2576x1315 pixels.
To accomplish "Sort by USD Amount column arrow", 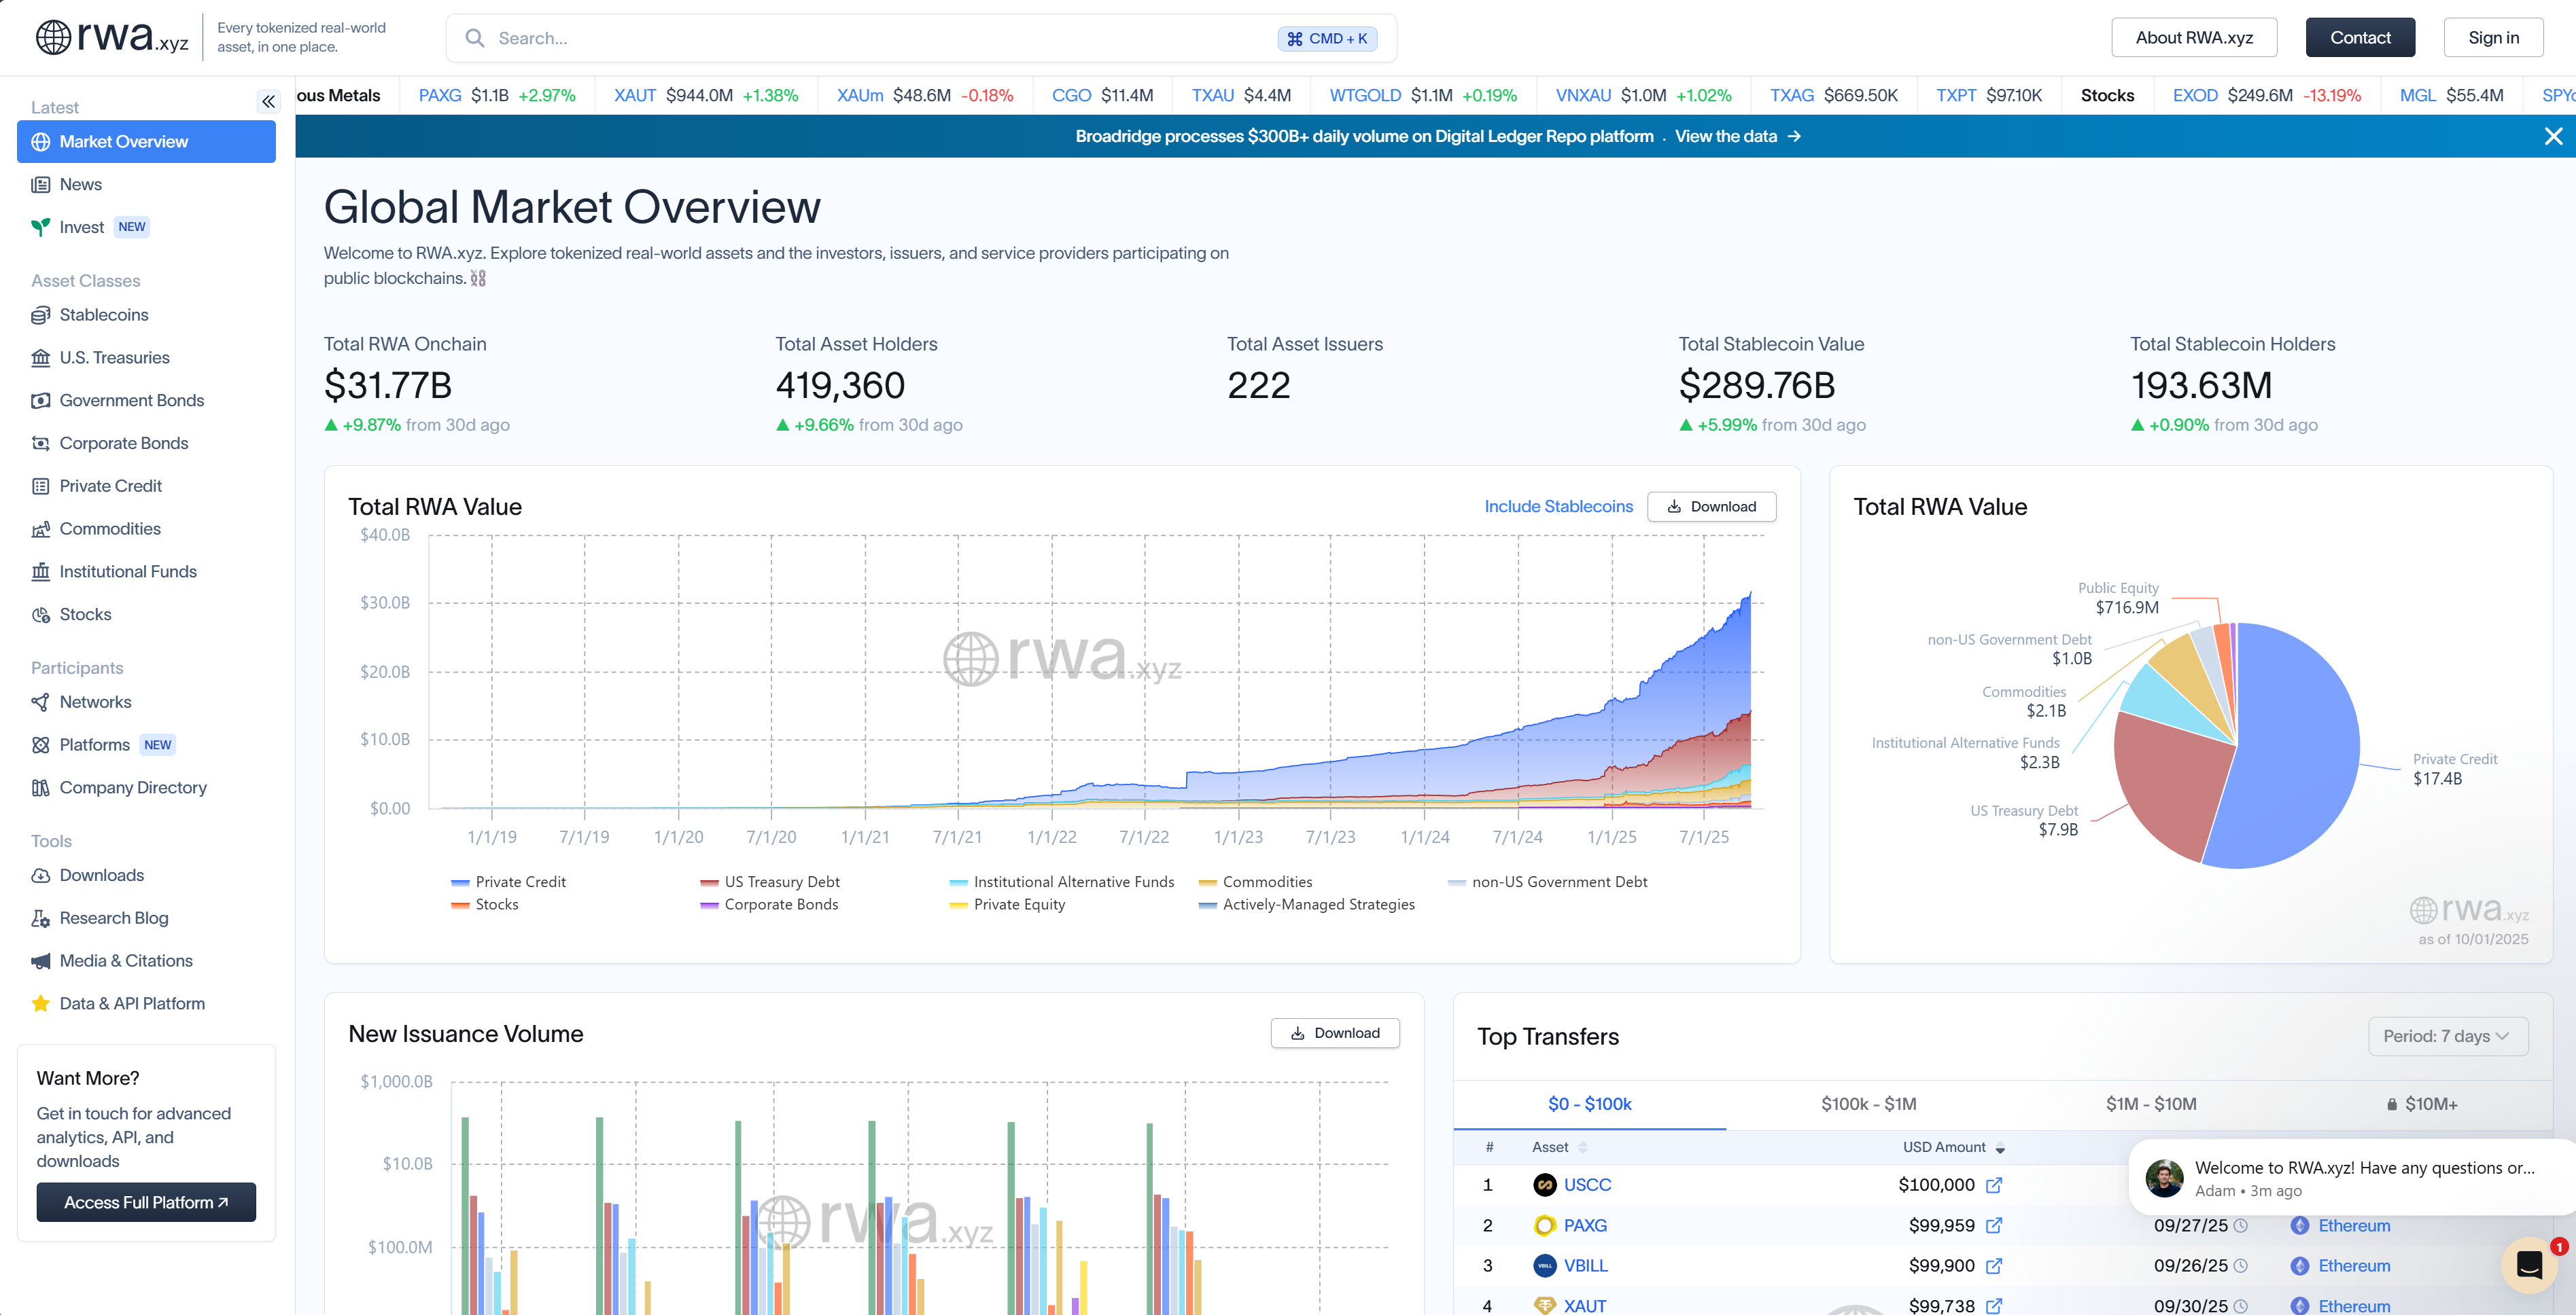I will tap(2000, 1148).
